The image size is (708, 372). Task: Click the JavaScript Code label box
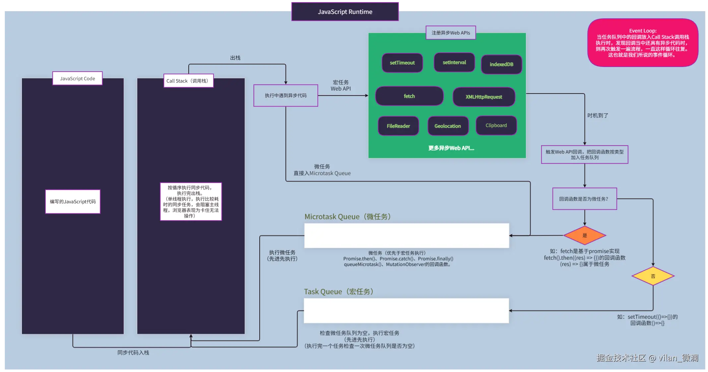coord(77,79)
